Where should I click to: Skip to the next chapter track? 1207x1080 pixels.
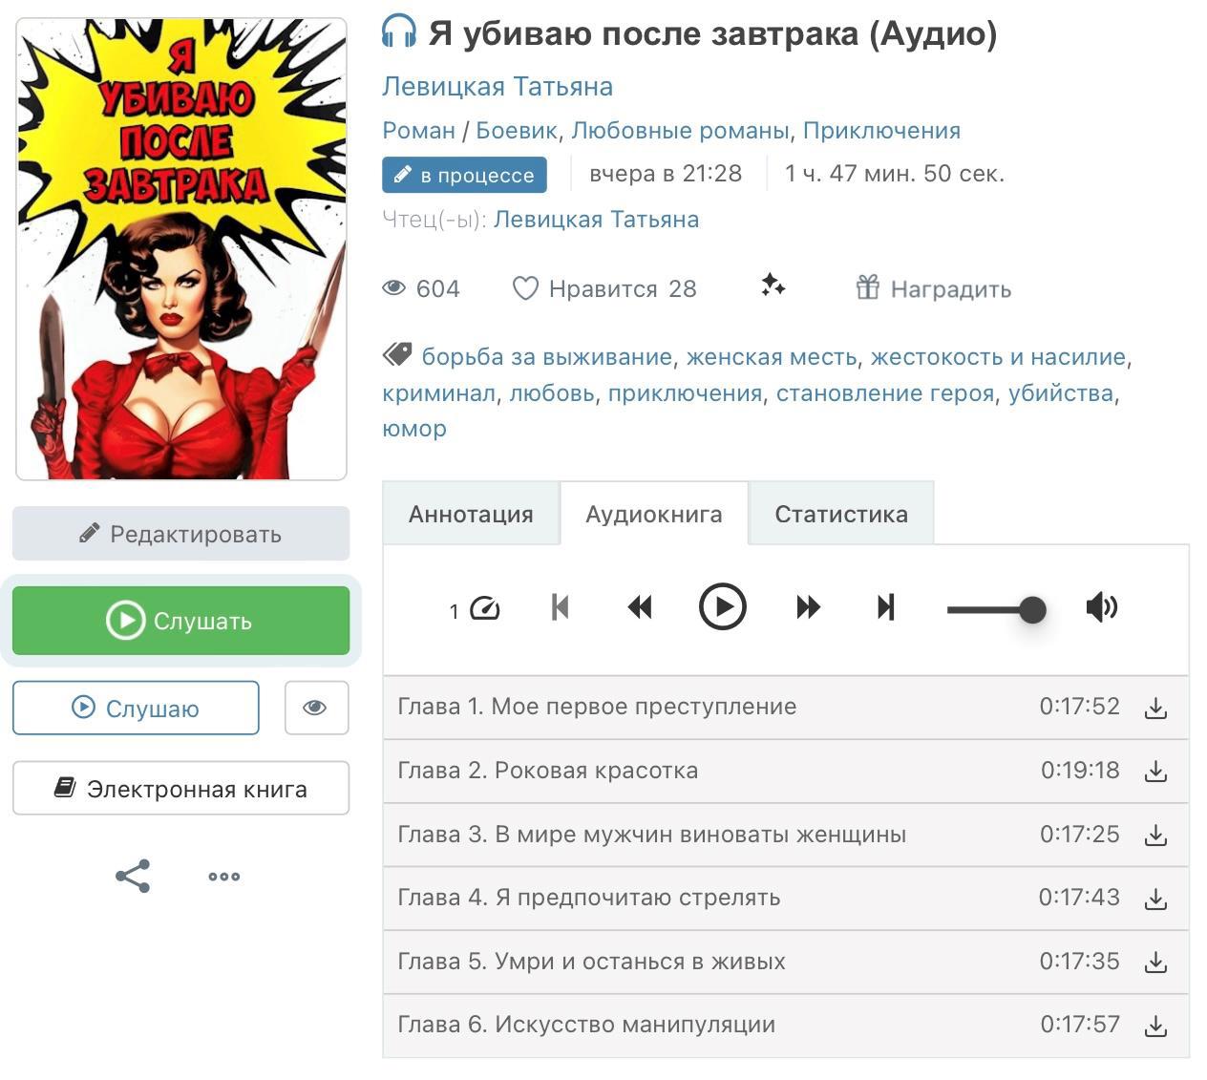886,607
